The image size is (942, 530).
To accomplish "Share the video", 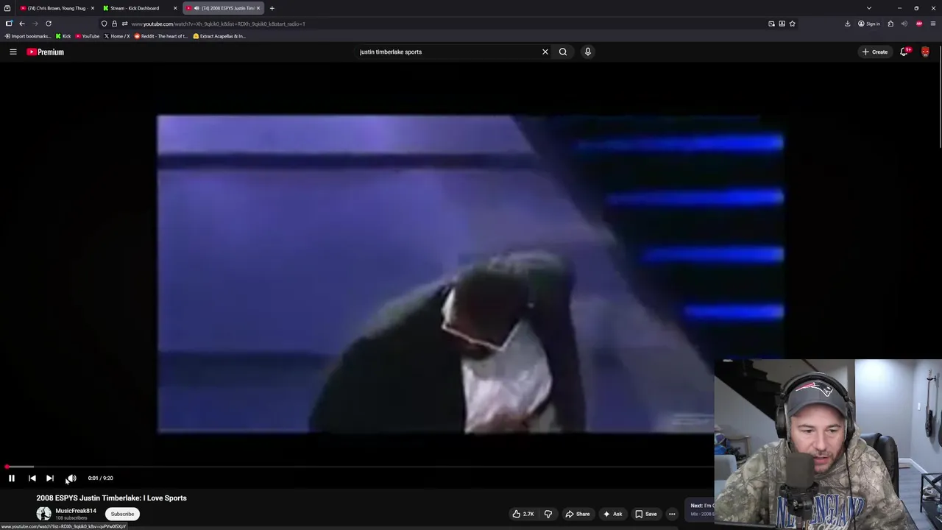I will point(578,514).
